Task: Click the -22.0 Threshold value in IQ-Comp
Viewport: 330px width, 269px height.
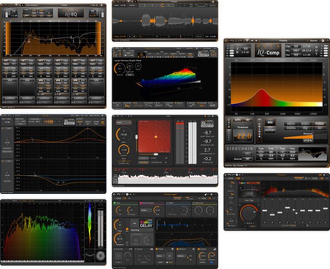Action: (x=242, y=136)
